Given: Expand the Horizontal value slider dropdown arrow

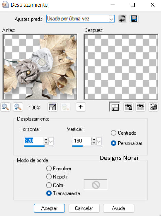Looking at the screenshot, I should pos(51,142).
